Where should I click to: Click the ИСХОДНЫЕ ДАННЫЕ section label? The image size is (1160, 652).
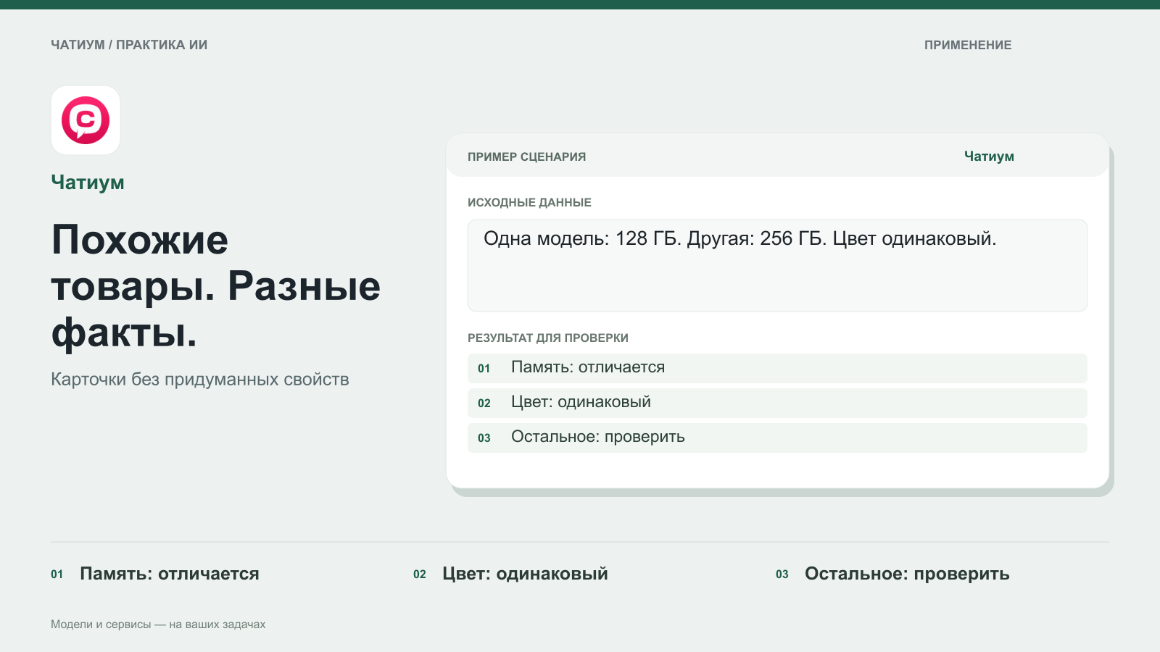click(x=529, y=203)
